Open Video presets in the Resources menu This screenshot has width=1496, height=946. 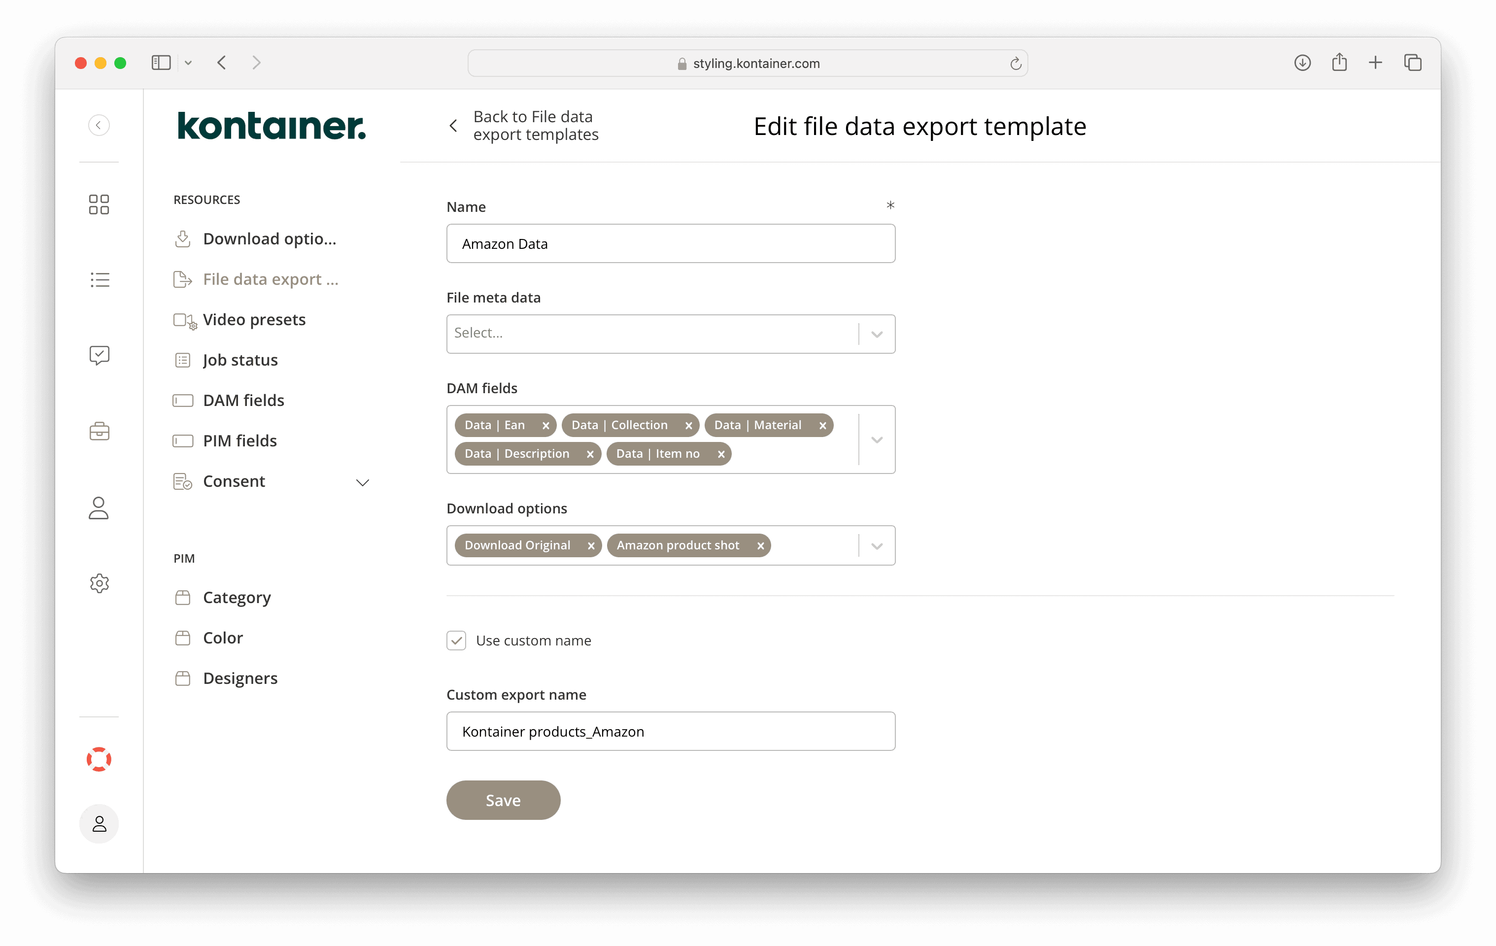pyautogui.click(x=254, y=319)
